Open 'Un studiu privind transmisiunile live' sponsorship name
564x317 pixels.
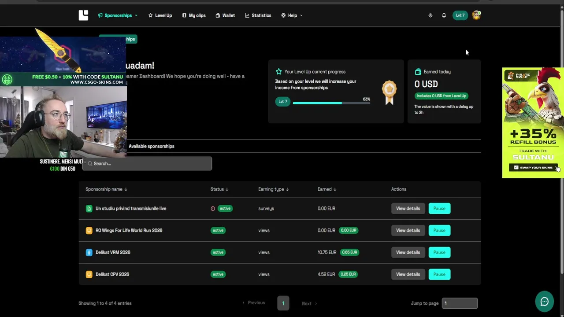[131, 208]
